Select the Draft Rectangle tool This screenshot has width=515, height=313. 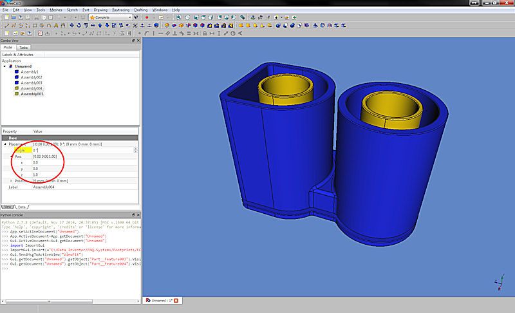tap(35, 25)
